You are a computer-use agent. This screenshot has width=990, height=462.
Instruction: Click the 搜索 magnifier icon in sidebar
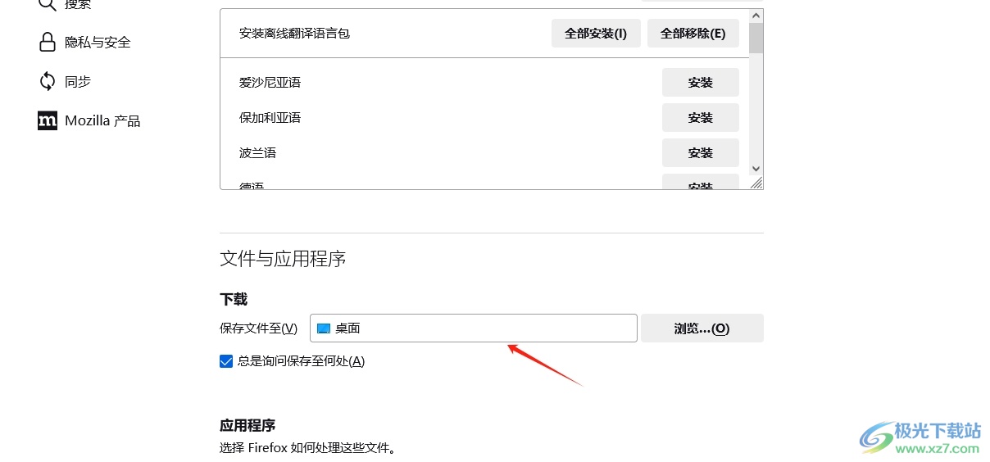(48, 5)
